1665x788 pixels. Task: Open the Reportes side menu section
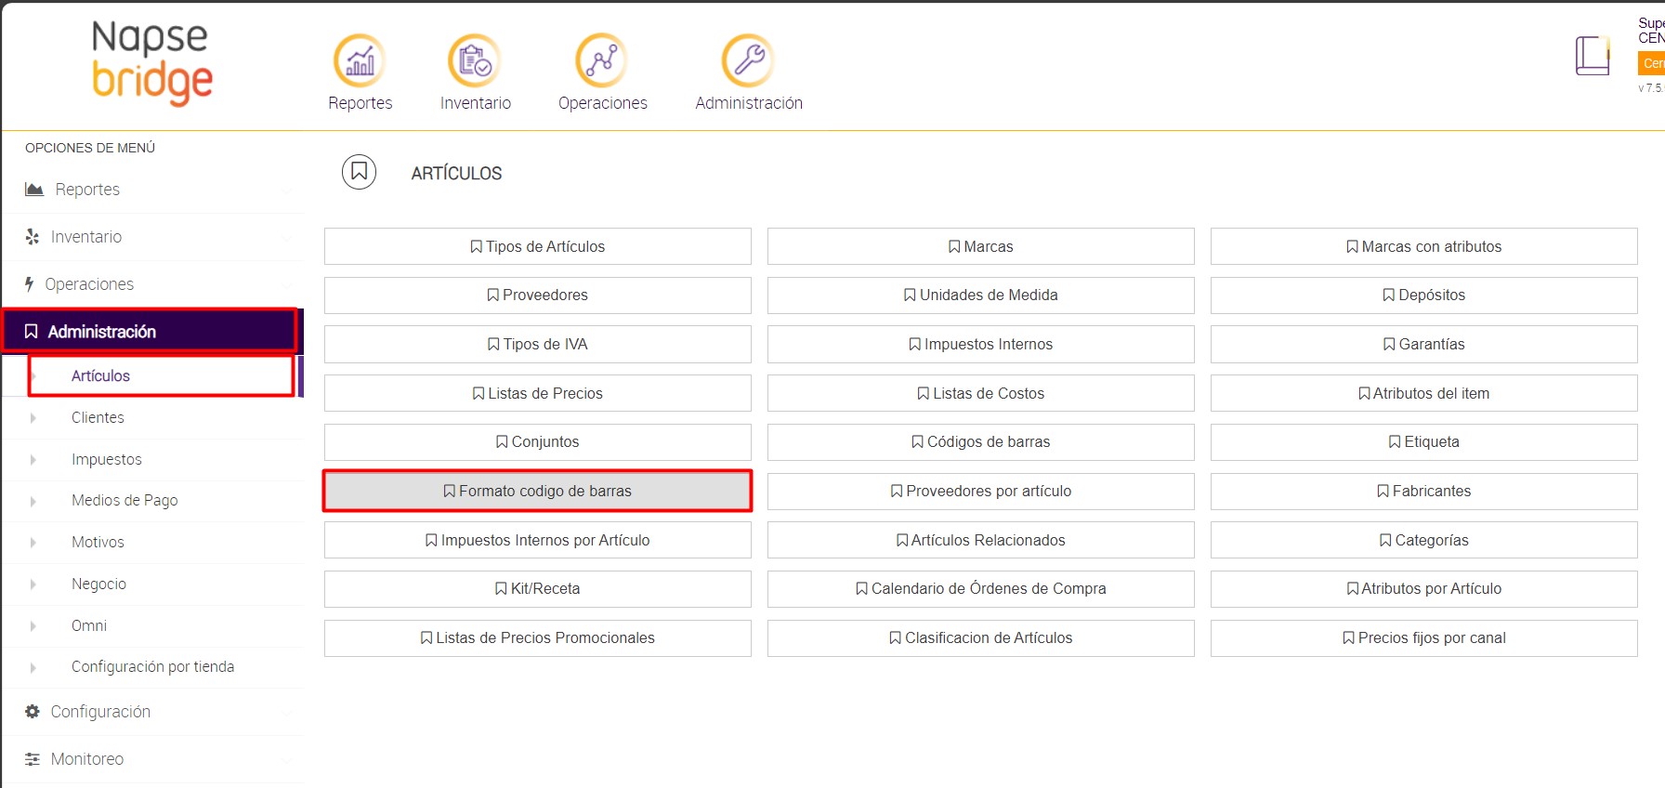pos(153,190)
